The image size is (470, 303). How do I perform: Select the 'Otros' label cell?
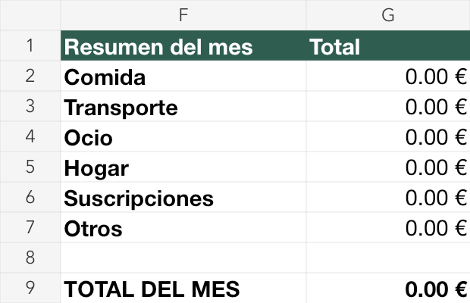coord(183,227)
